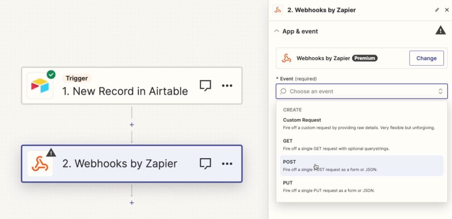Click the panel title 2. Webhooks by Zapier

[322, 10]
